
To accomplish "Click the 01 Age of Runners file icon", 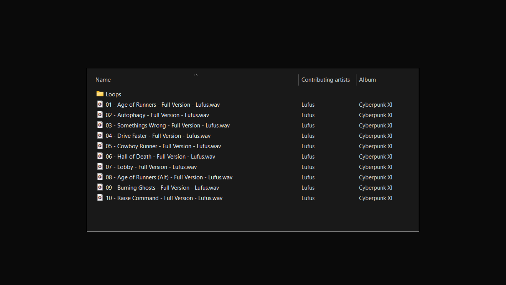I will tap(100, 104).
